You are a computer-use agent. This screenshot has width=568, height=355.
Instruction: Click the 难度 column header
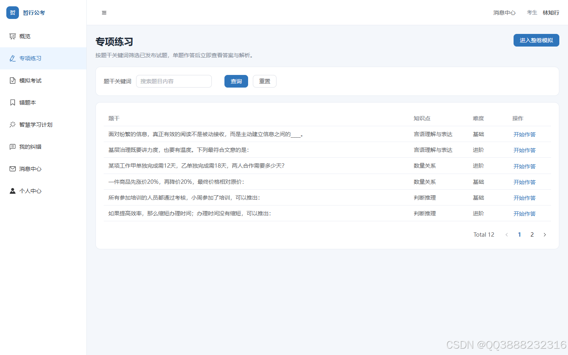pos(478,118)
